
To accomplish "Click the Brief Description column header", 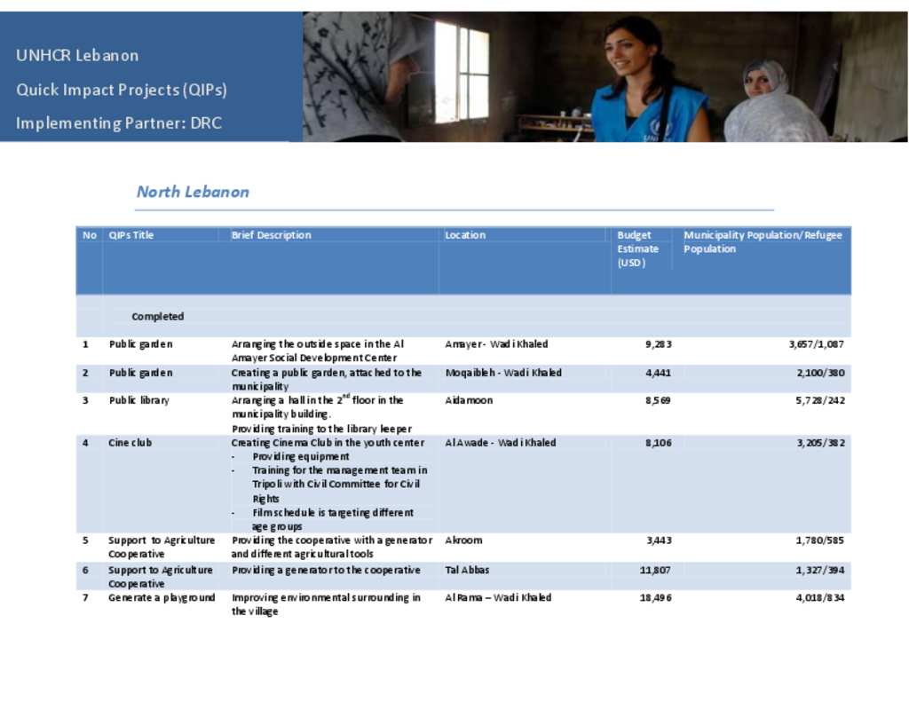I will click(x=269, y=234).
